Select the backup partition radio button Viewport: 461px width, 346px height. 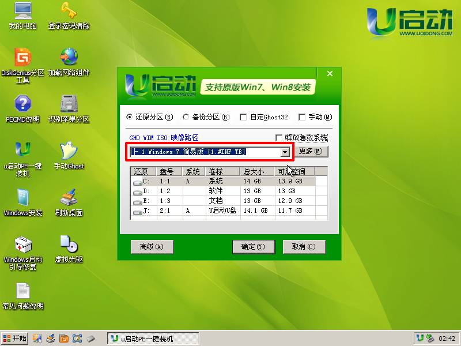click(186, 117)
